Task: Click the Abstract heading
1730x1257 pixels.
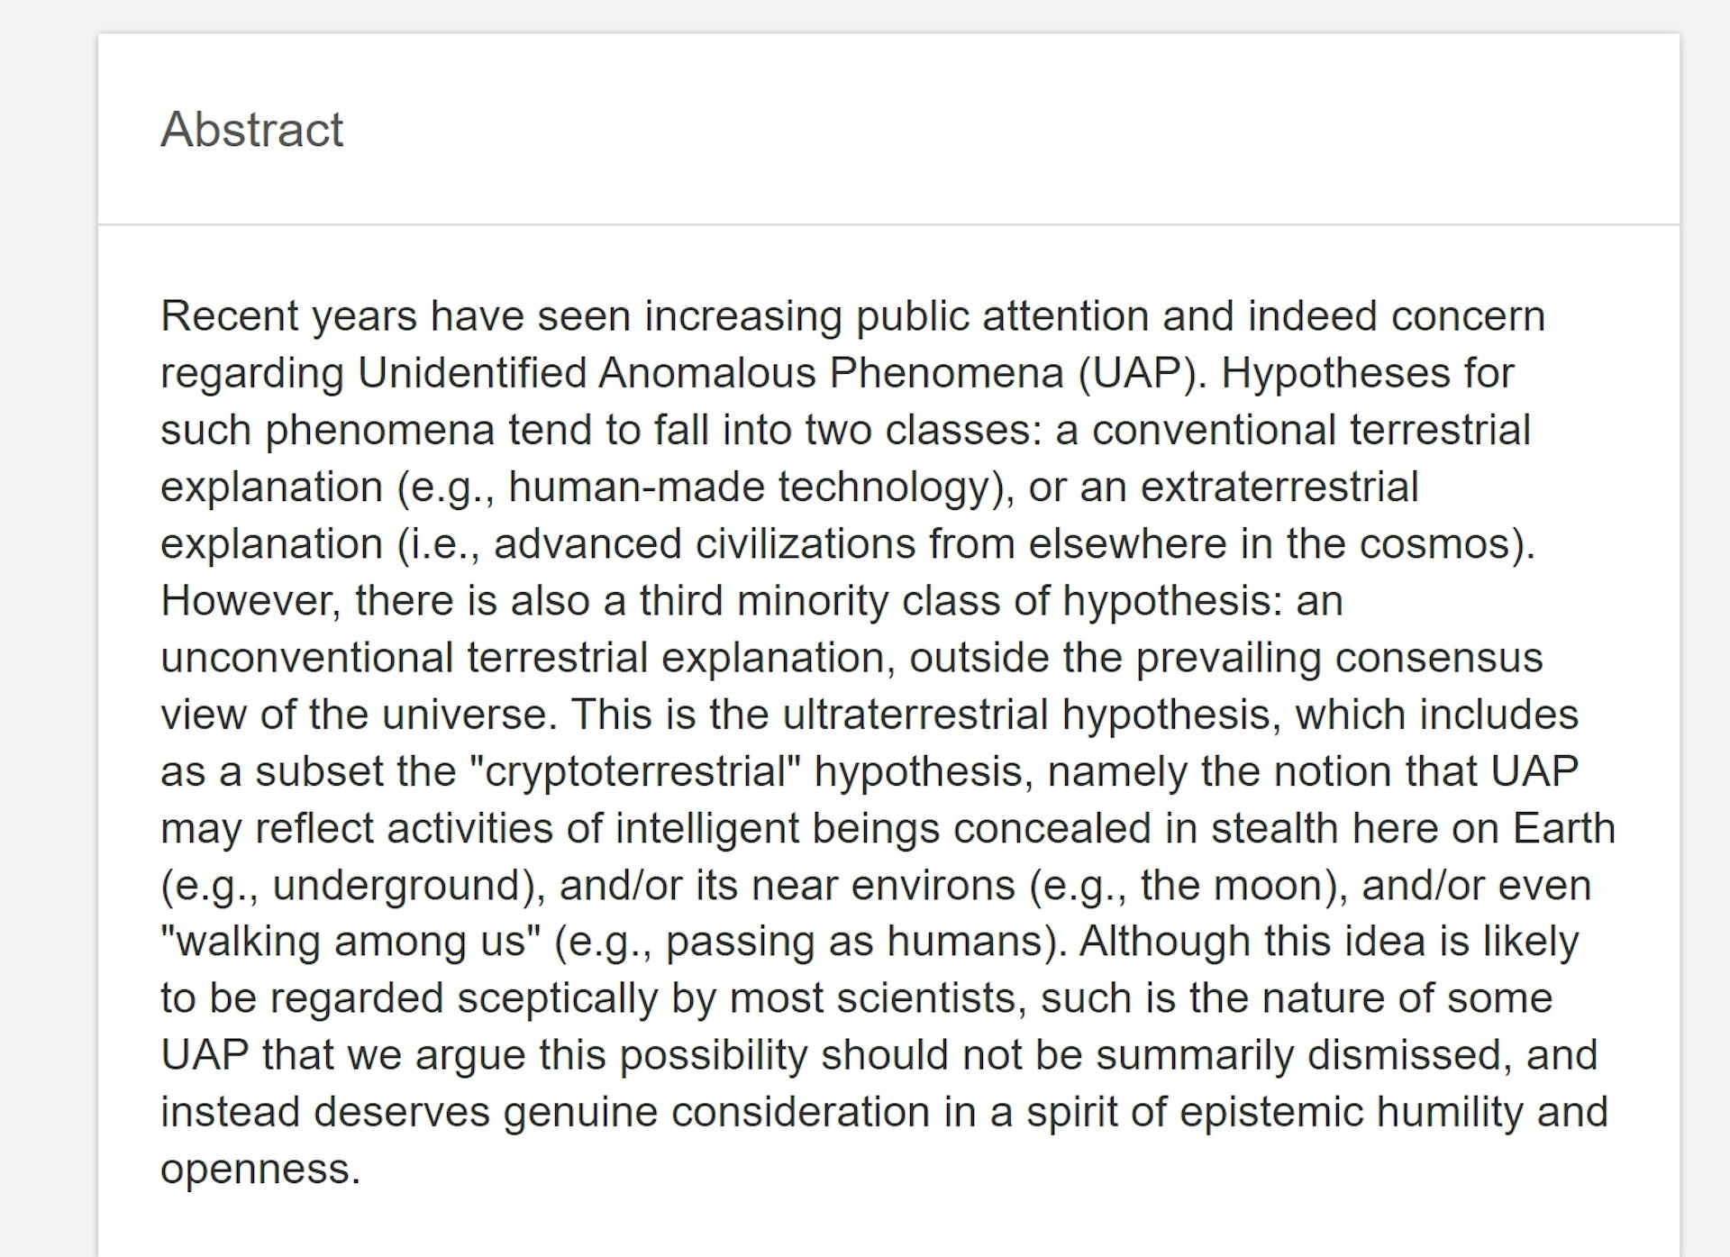Action: [251, 130]
